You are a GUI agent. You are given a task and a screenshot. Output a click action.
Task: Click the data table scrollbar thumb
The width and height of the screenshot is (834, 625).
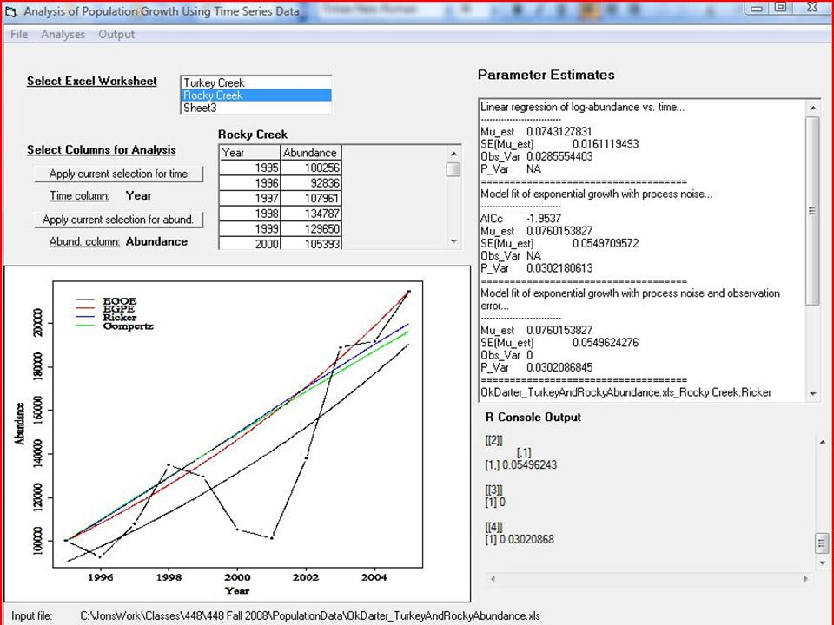click(x=453, y=169)
